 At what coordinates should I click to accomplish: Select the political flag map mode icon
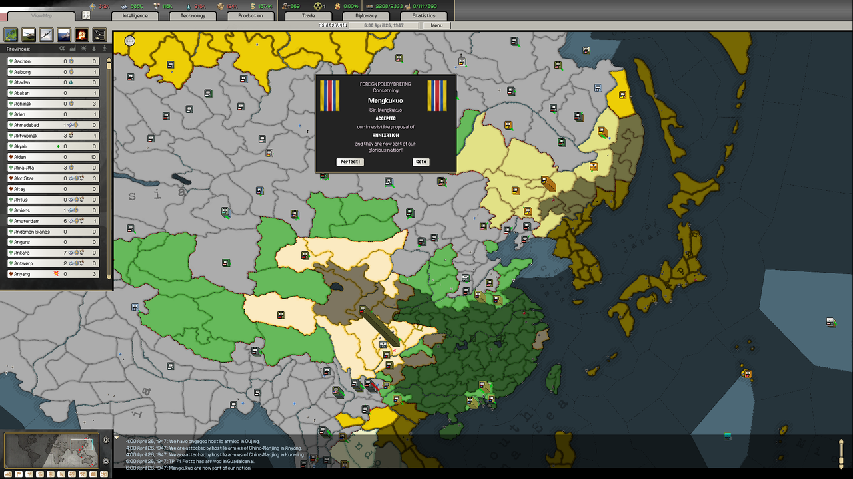(x=19, y=474)
